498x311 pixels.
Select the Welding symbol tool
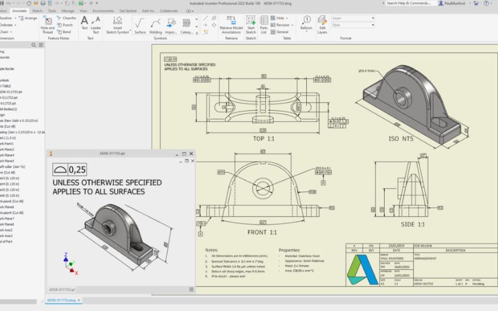[155, 26]
